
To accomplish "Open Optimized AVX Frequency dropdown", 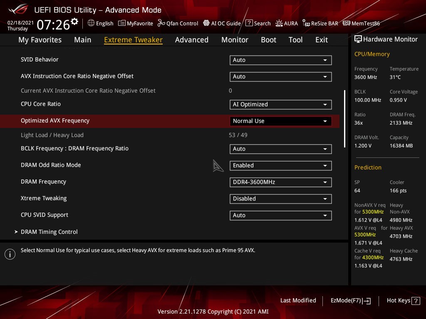I will (281, 121).
